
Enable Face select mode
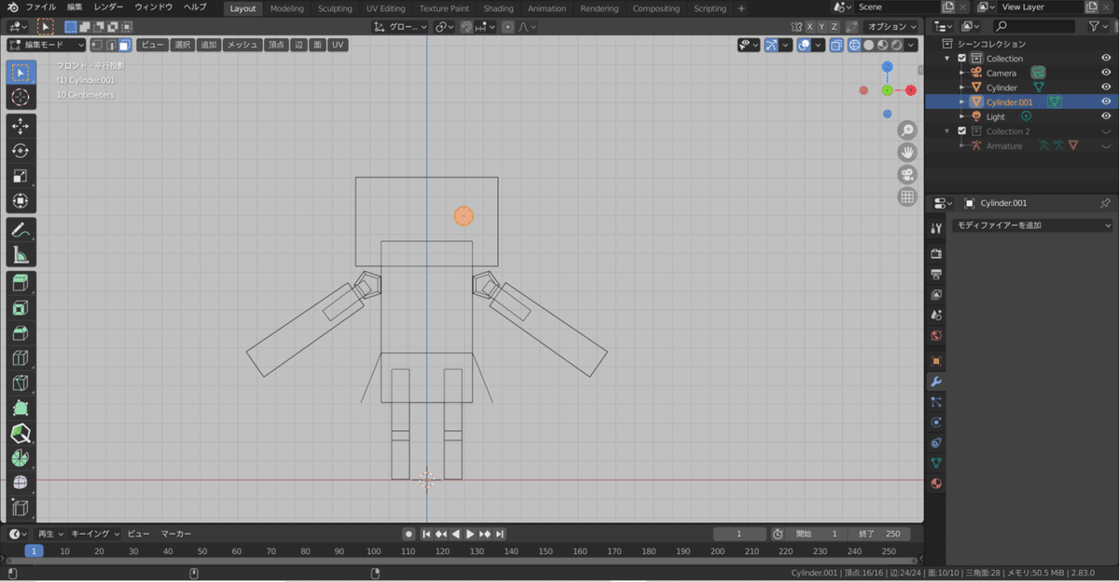pos(124,45)
